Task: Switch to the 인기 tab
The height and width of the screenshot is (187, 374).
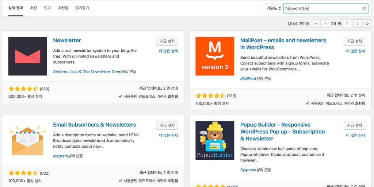Action: click(47, 8)
